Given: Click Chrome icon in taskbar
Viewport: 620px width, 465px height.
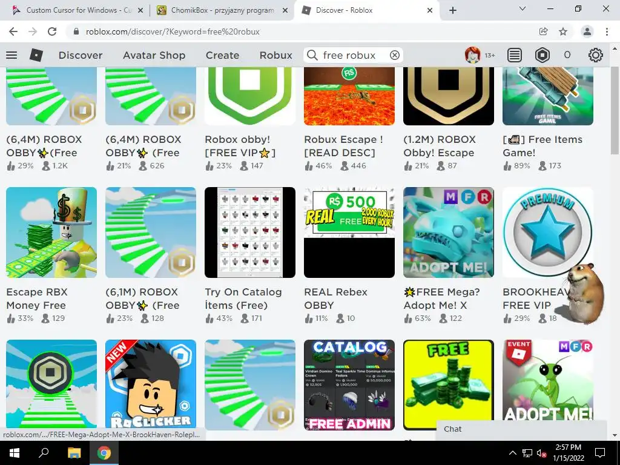Looking at the screenshot, I should click(x=104, y=453).
